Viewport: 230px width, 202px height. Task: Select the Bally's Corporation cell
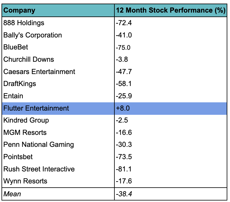coord(32,35)
